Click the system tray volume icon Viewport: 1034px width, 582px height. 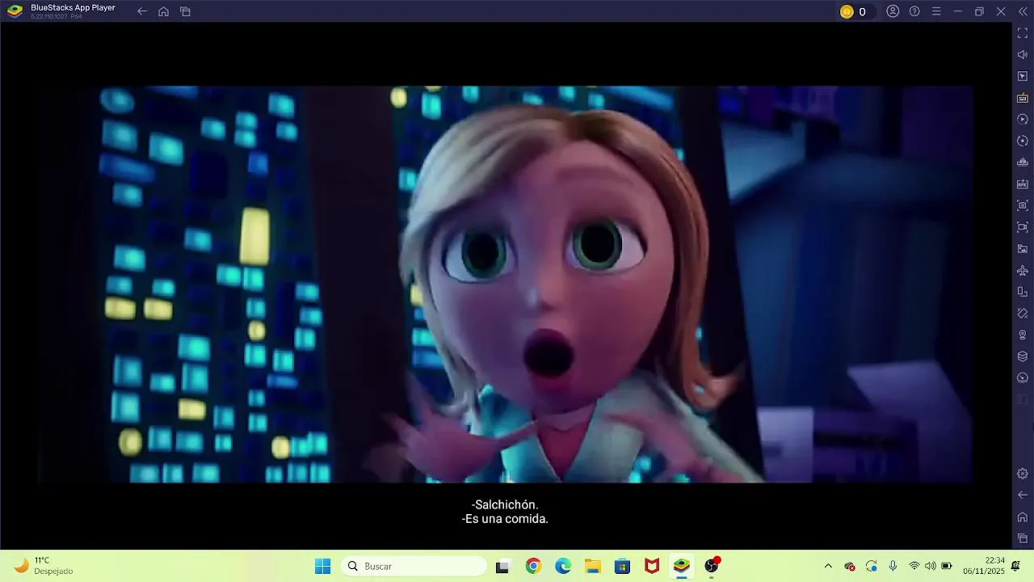tap(931, 566)
